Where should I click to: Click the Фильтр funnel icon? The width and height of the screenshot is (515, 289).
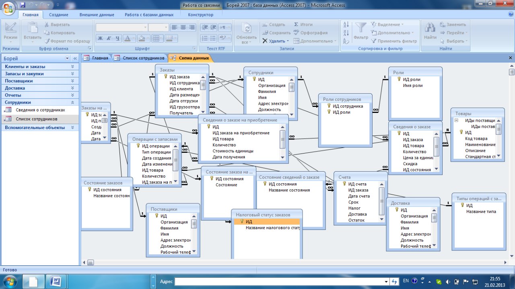(361, 28)
